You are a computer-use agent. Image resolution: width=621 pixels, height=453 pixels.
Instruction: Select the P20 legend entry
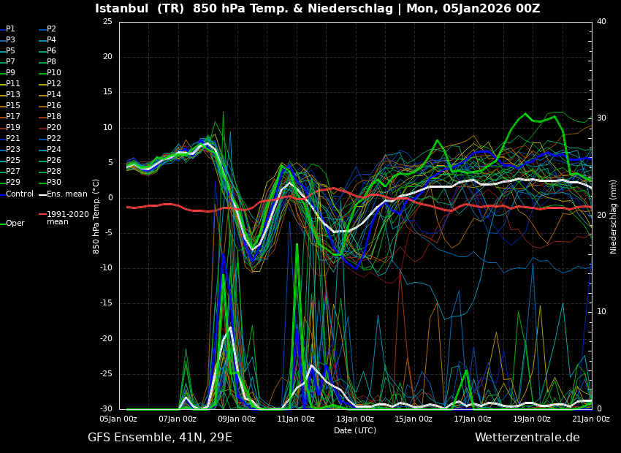coord(54,128)
